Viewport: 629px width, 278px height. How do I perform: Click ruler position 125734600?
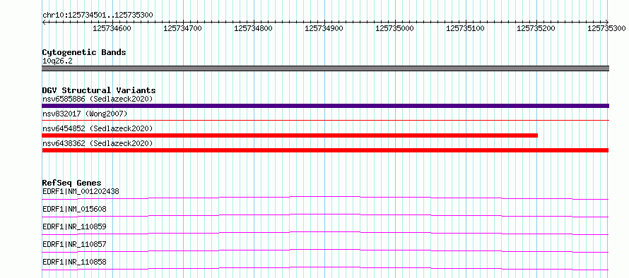(x=112, y=28)
